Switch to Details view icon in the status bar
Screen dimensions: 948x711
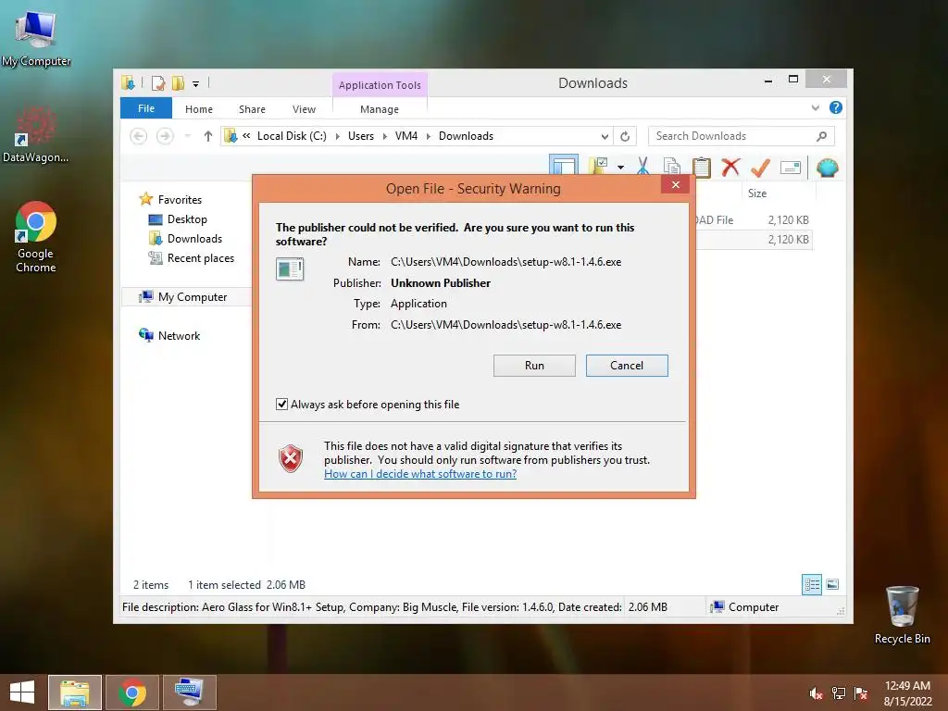[812, 584]
